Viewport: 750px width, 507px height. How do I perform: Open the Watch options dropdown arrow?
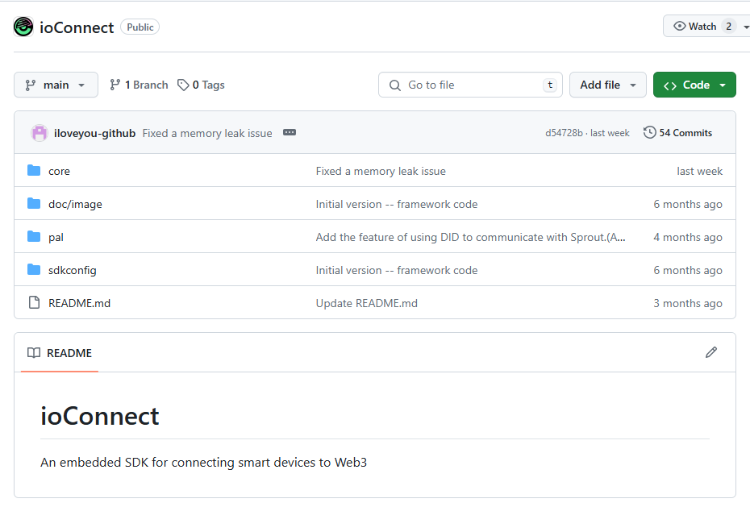(x=746, y=27)
